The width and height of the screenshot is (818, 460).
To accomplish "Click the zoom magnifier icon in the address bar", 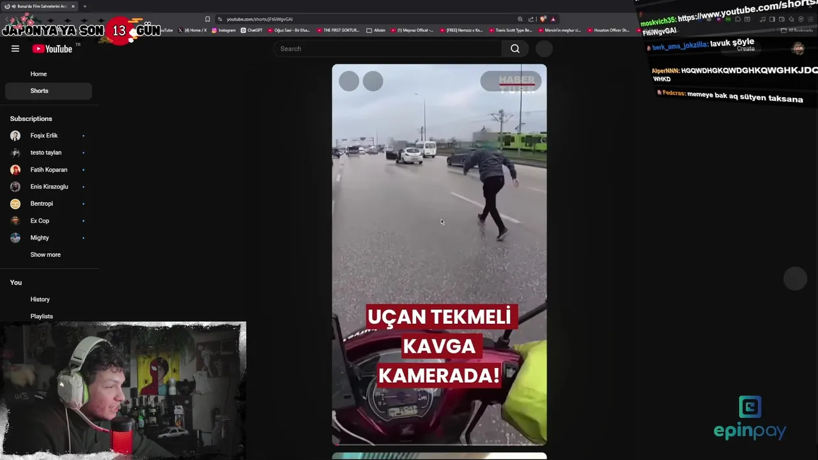I will [x=520, y=19].
